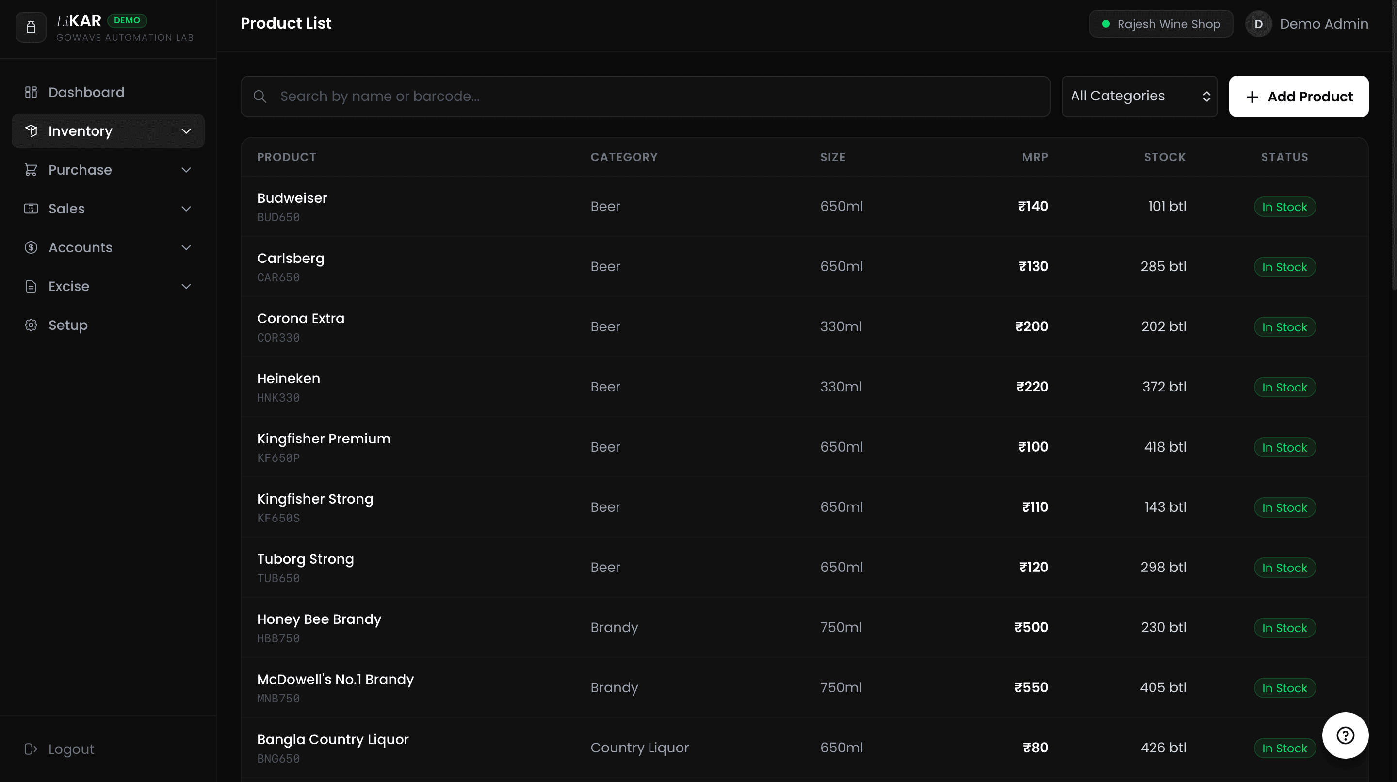This screenshot has width=1397, height=782.
Task: Select the Bangla Country Liquor product name
Action: click(x=333, y=740)
